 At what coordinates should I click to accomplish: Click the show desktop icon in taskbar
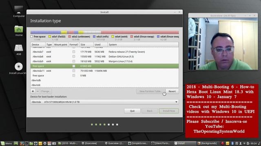[x=16, y=143]
